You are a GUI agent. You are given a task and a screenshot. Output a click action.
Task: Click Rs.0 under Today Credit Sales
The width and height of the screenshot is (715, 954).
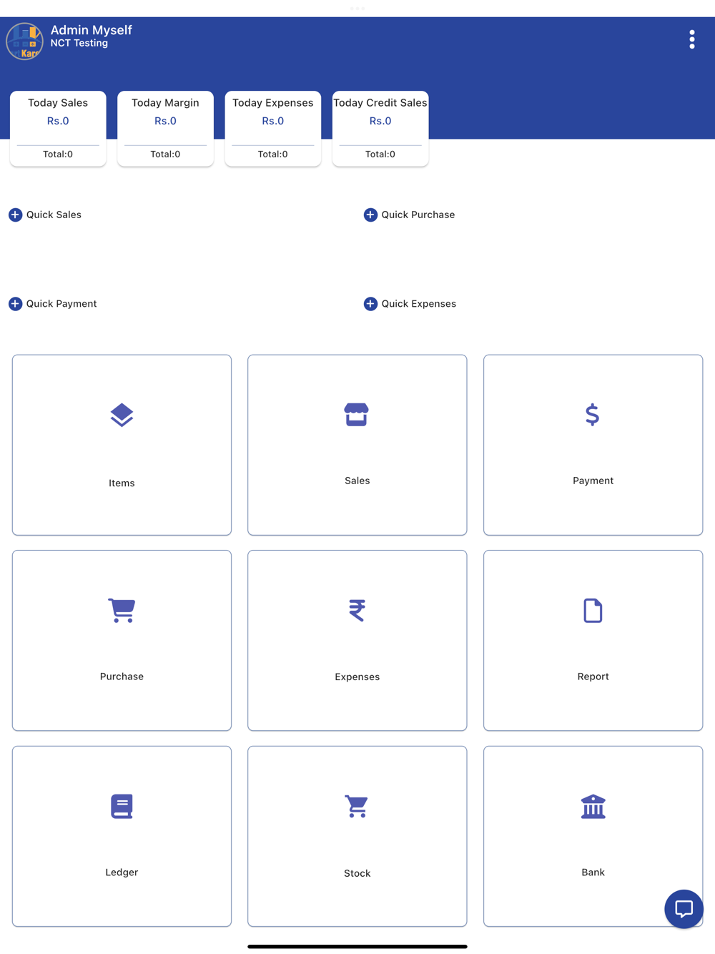380,121
